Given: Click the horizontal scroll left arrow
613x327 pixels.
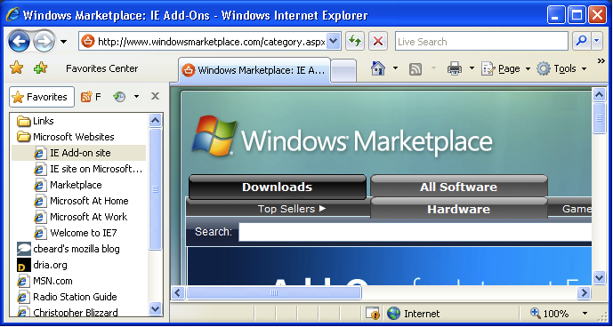Looking at the screenshot, I should click(178, 292).
